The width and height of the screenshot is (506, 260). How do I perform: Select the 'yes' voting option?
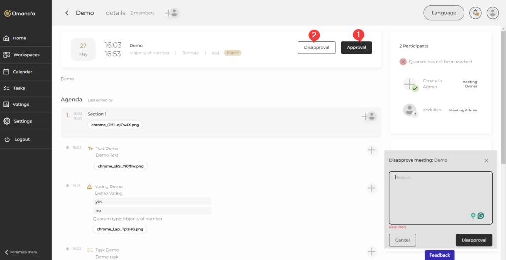click(x=153, y=201)
